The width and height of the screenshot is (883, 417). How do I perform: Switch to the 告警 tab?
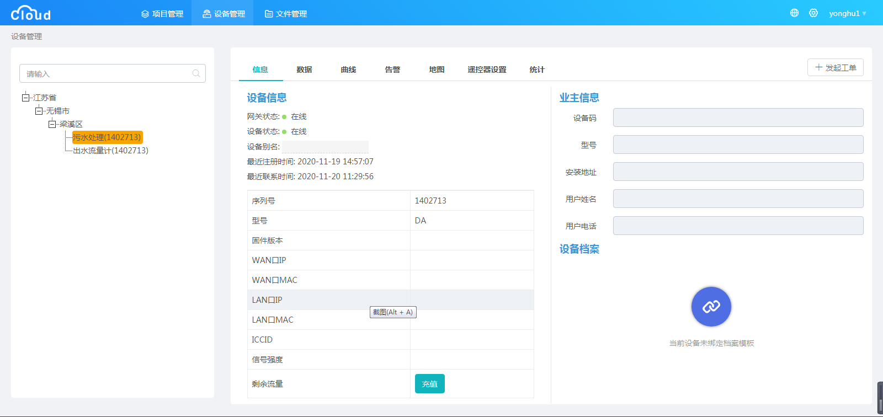point(393,69)
